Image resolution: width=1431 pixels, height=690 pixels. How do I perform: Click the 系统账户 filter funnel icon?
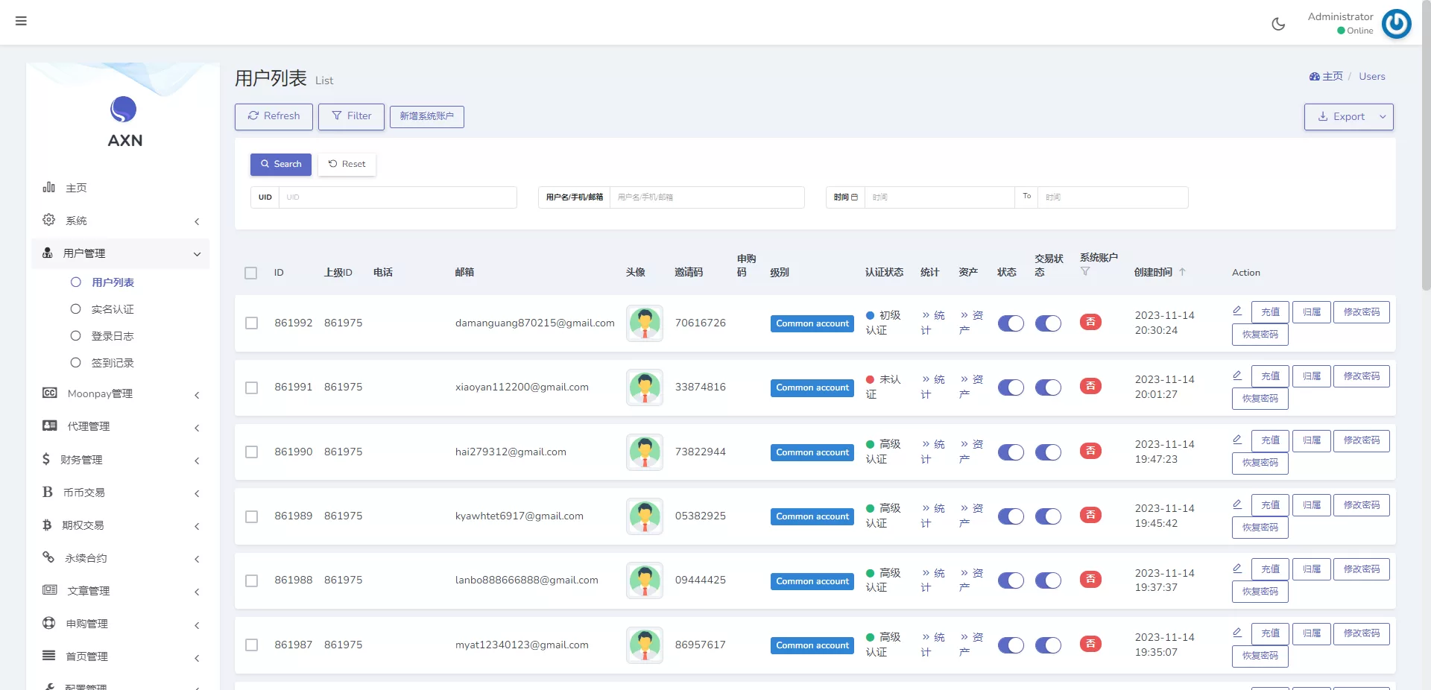1085,272
